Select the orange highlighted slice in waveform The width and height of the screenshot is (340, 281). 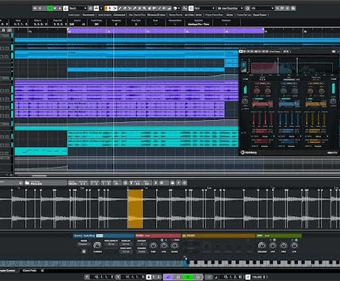pos(135,209)
